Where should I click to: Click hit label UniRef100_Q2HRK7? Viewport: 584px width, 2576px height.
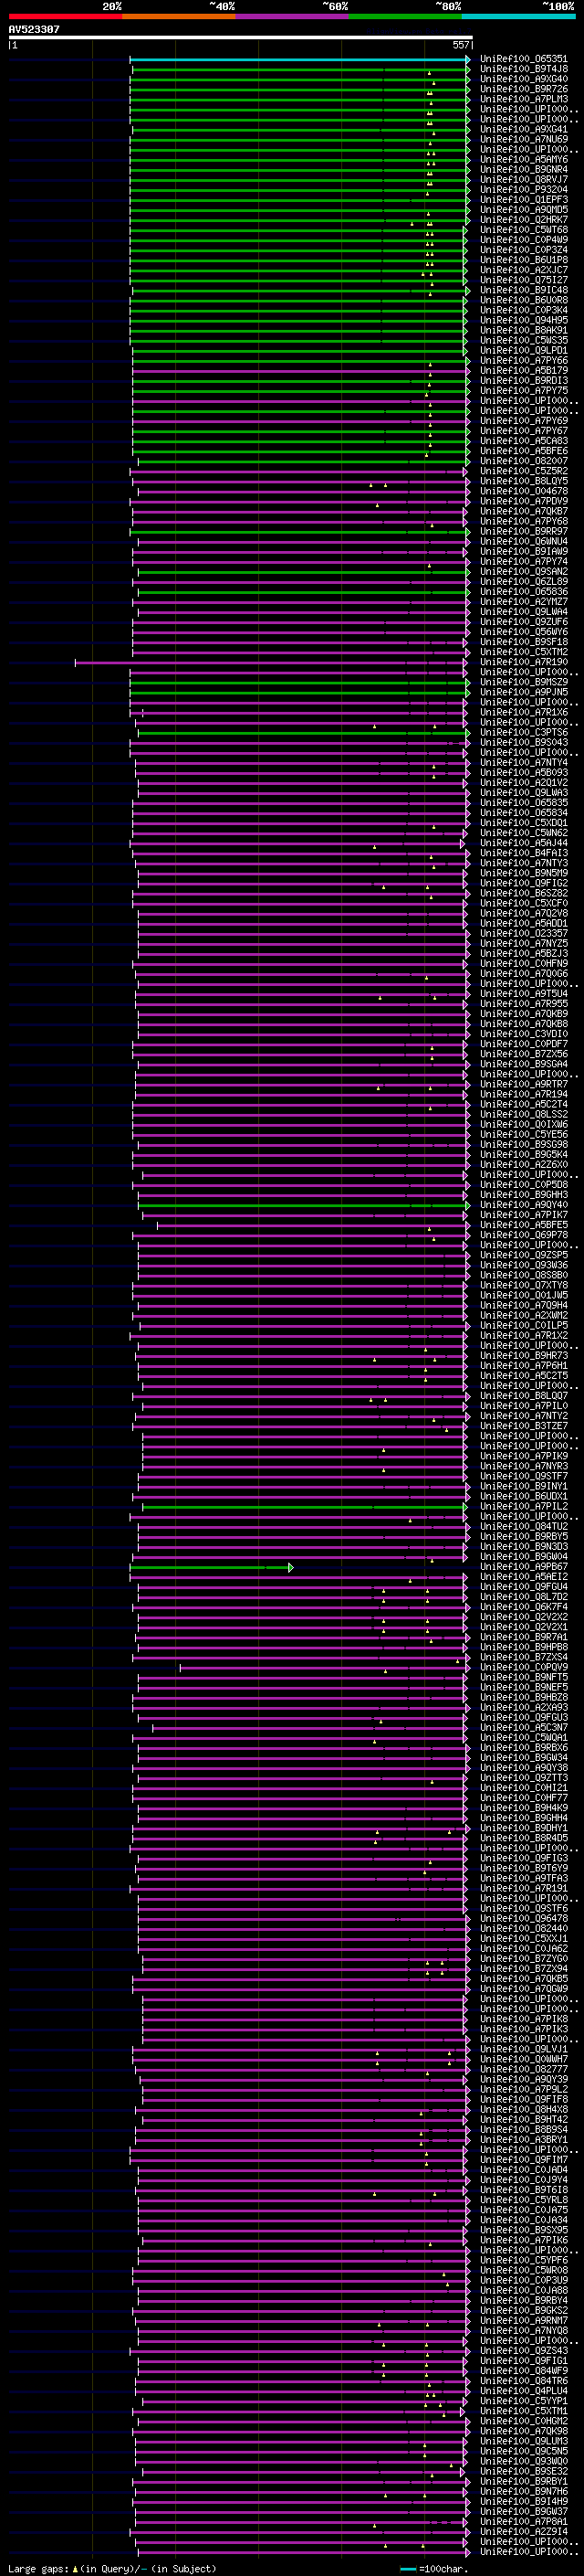point(524,220)
